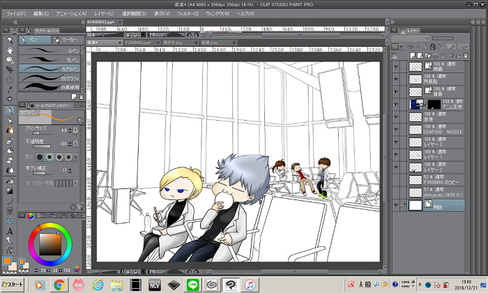Open iTunes from the taskbar
Viewport: 488px width, 293px height.
coord(250,285)
